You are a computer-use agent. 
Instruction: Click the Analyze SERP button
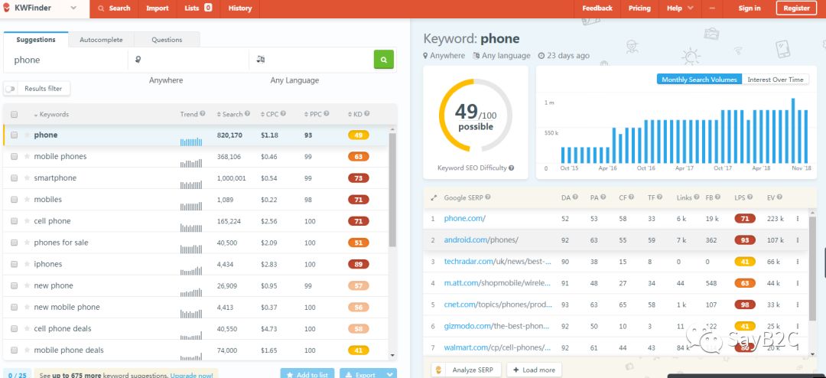467,370
